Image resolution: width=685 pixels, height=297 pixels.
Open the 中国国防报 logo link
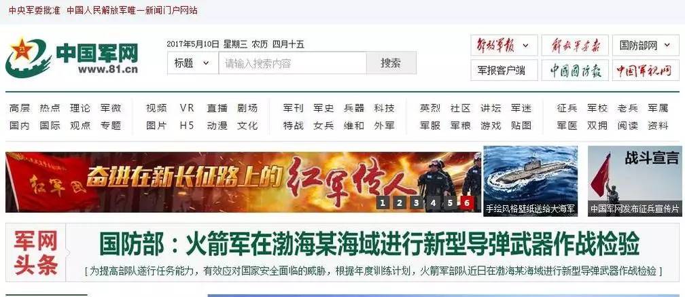pyautogui.click(x=575, y=70)
